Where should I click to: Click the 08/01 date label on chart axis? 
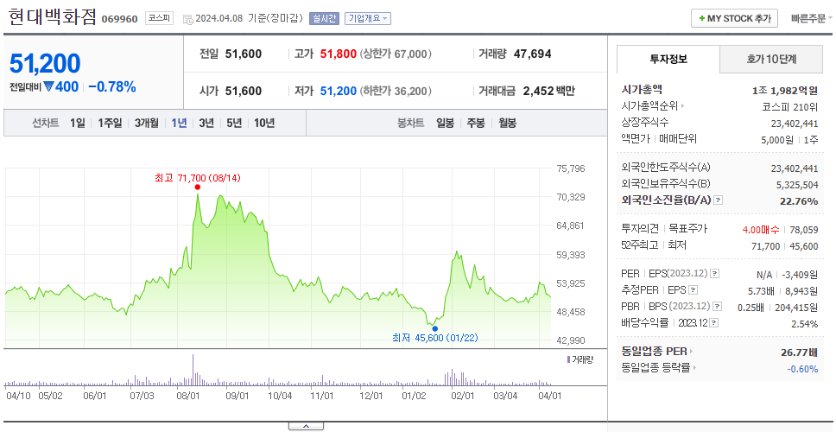click(x=188, y=397)
